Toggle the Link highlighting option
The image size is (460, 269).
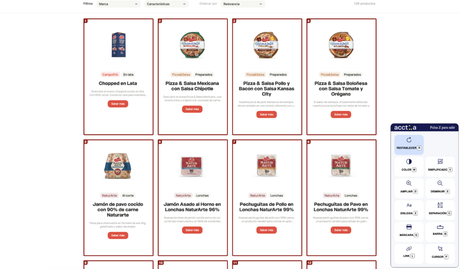point(409,249)
